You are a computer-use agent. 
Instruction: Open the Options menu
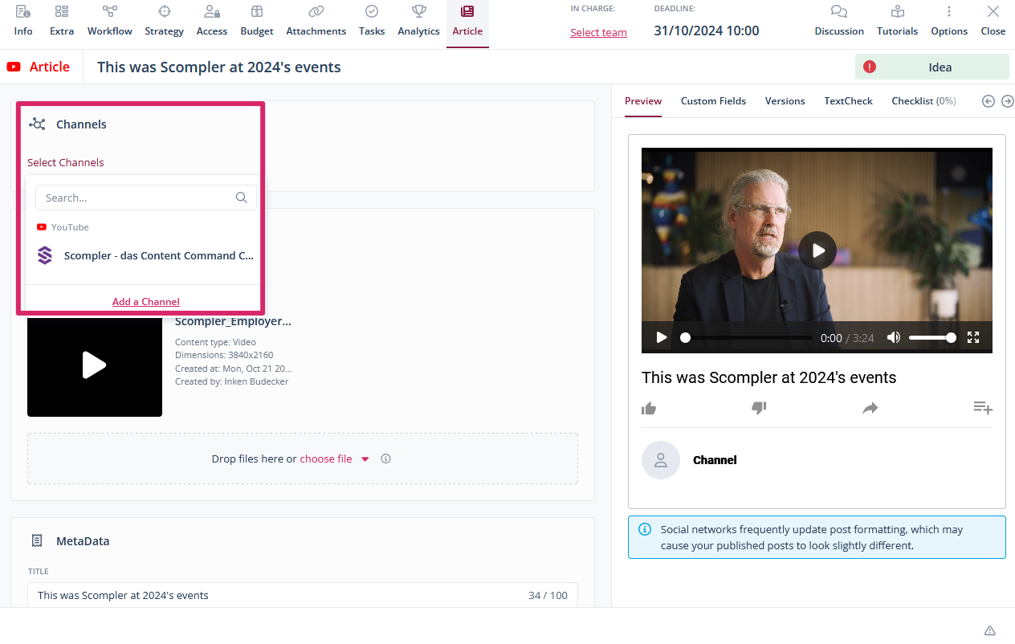tap(949, 12)
